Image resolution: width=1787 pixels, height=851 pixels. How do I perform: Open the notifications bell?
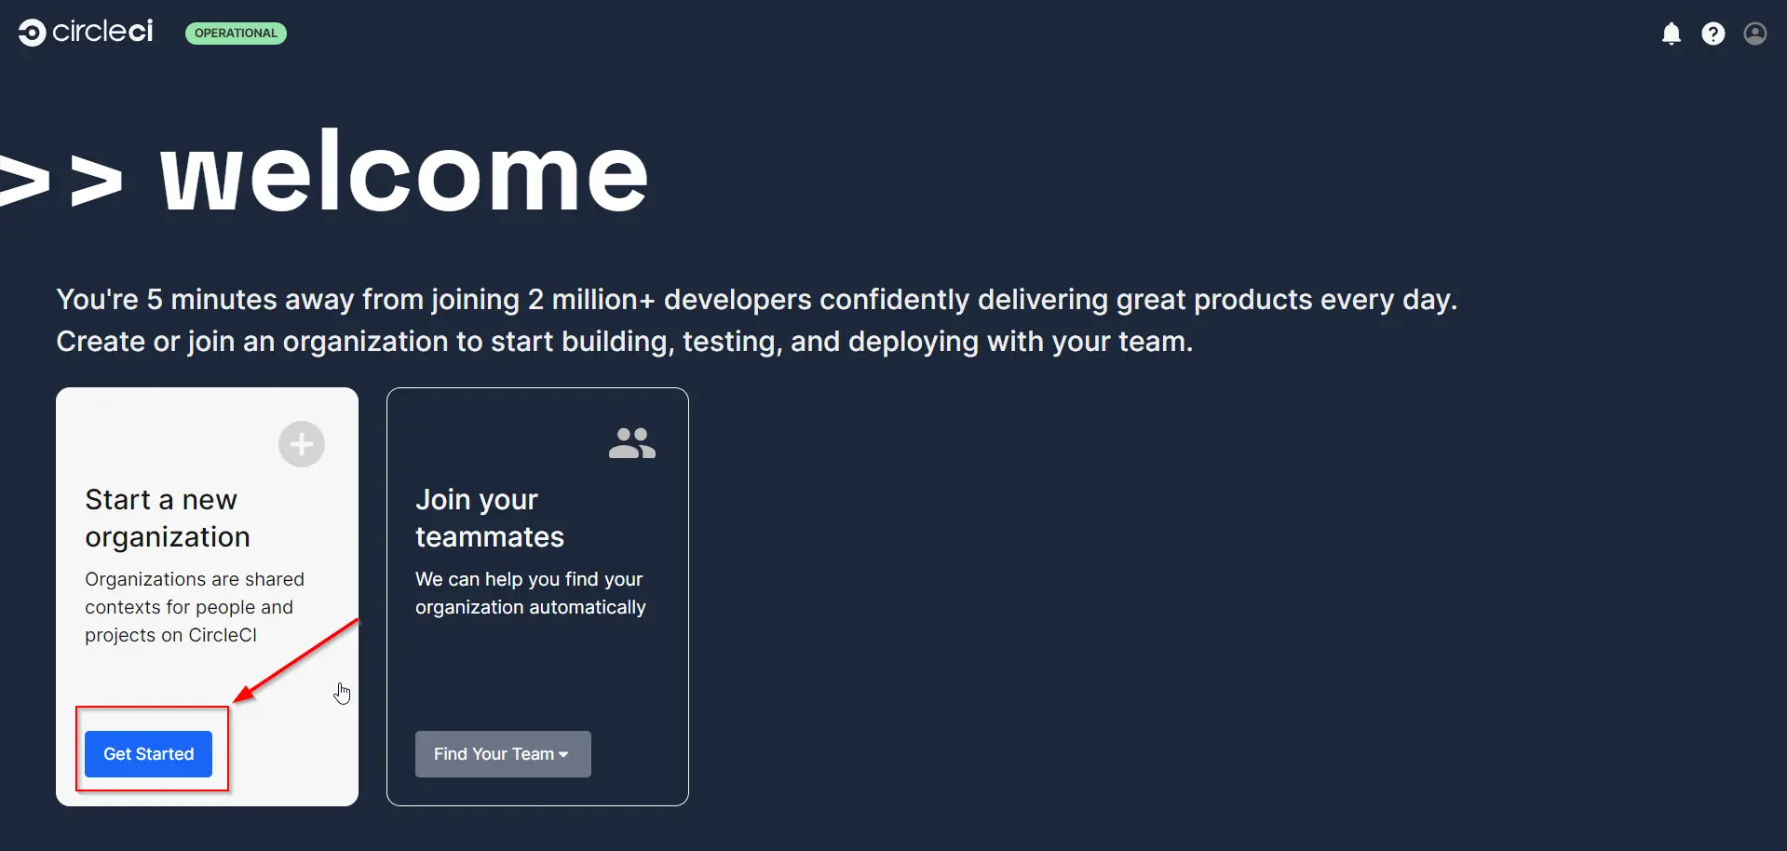point(1671,34)
